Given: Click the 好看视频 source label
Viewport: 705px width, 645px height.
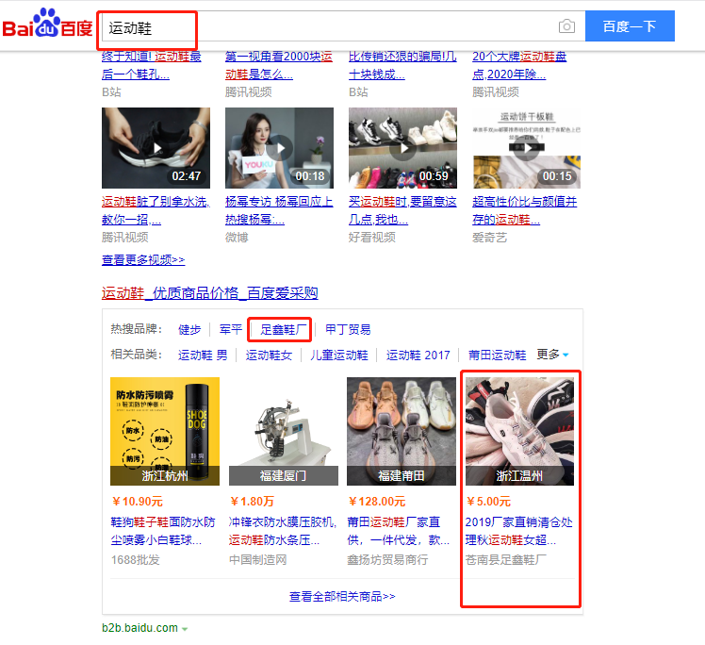Looking at the screenshot, I should click(372, 238).
